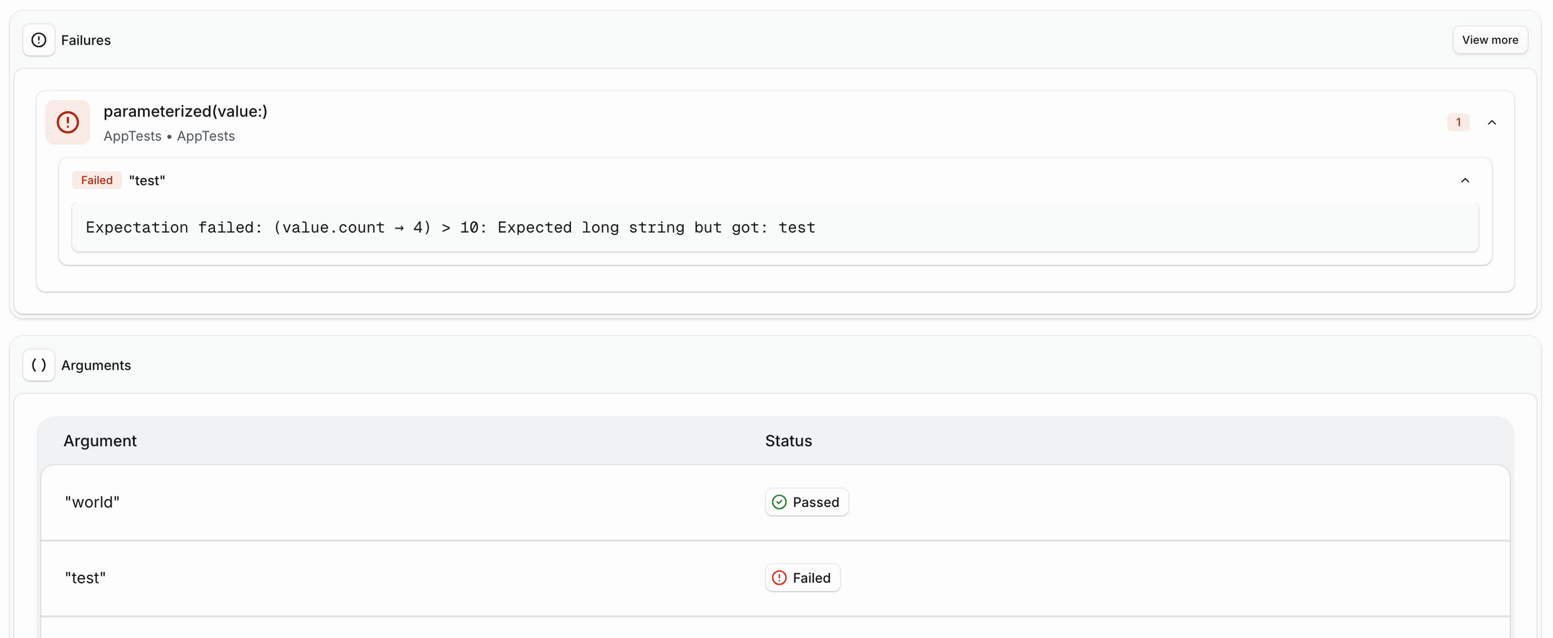
Task: Click the Argument column header
Action: (x=100, y=441)
